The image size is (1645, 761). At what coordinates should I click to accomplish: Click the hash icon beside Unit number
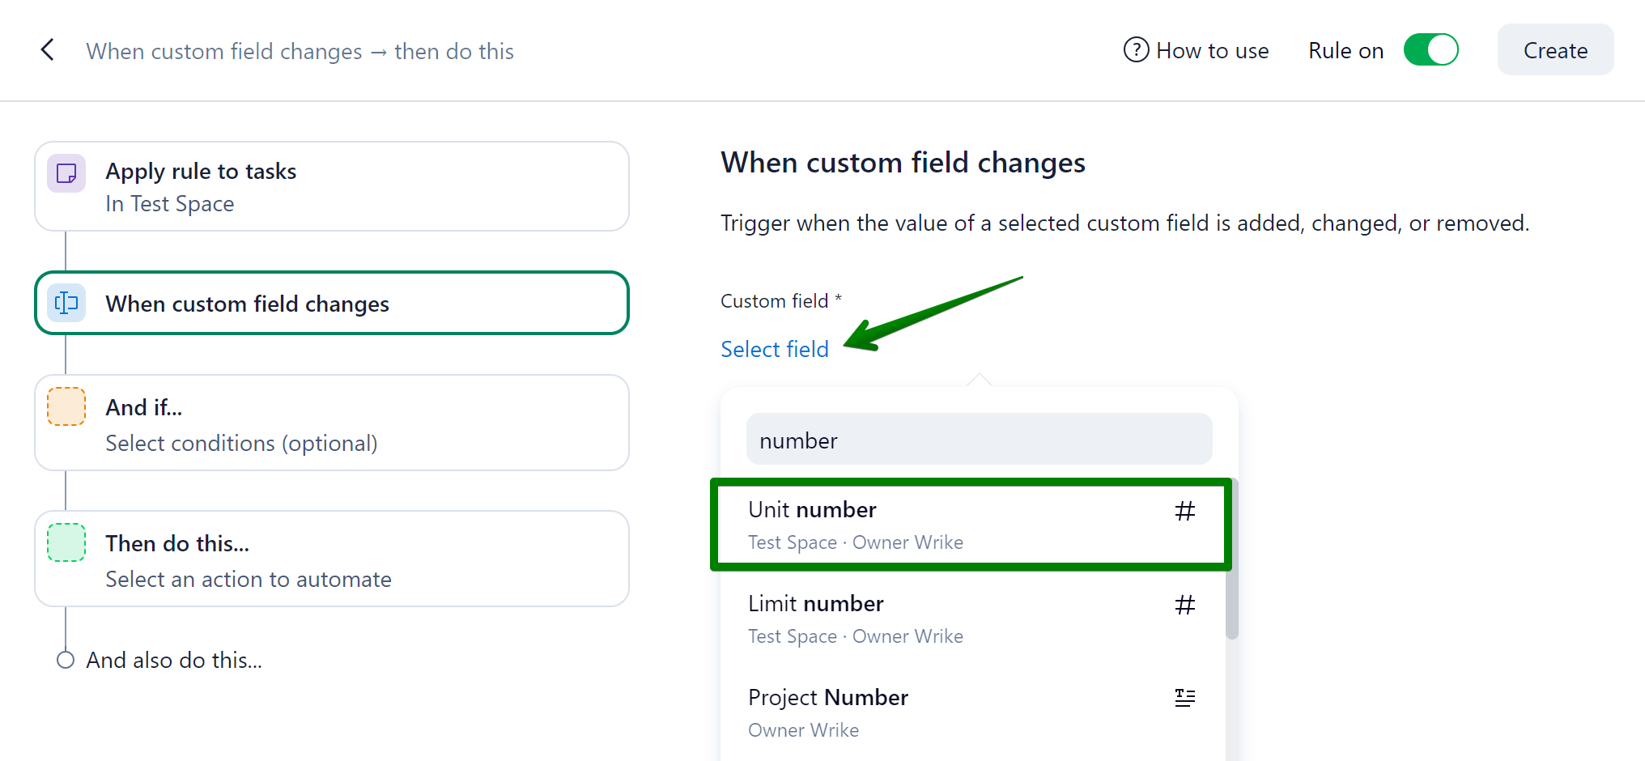pyautogui.click(x=1184, y=511)
